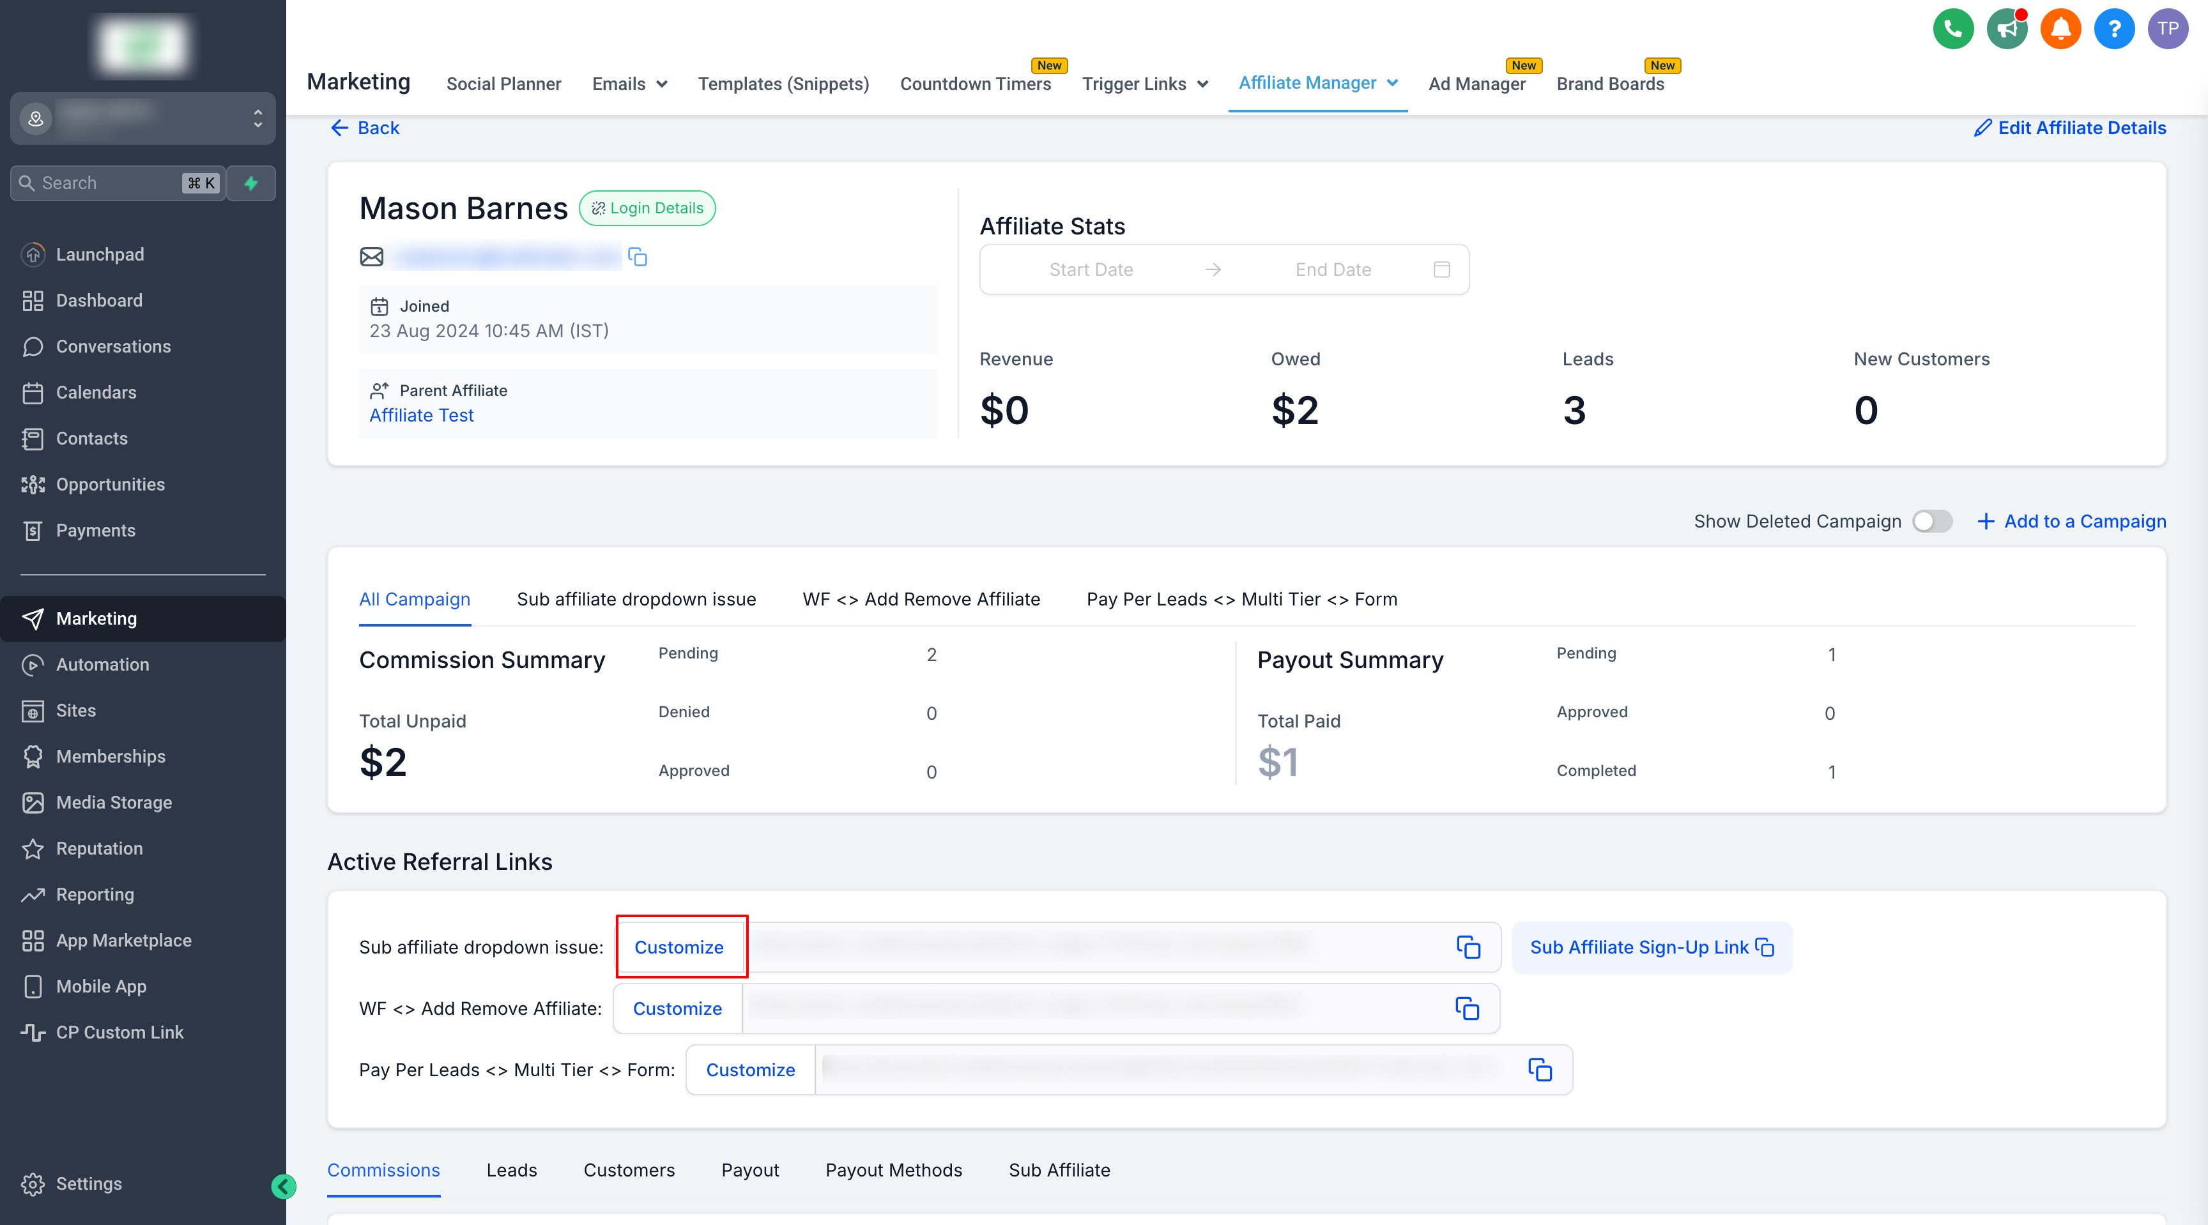The height and width of the screenshot is (1225, 2208).
Task: Click the lightning bolt quick actions icon
Action: pyautogui.click(x=251, y=183)
